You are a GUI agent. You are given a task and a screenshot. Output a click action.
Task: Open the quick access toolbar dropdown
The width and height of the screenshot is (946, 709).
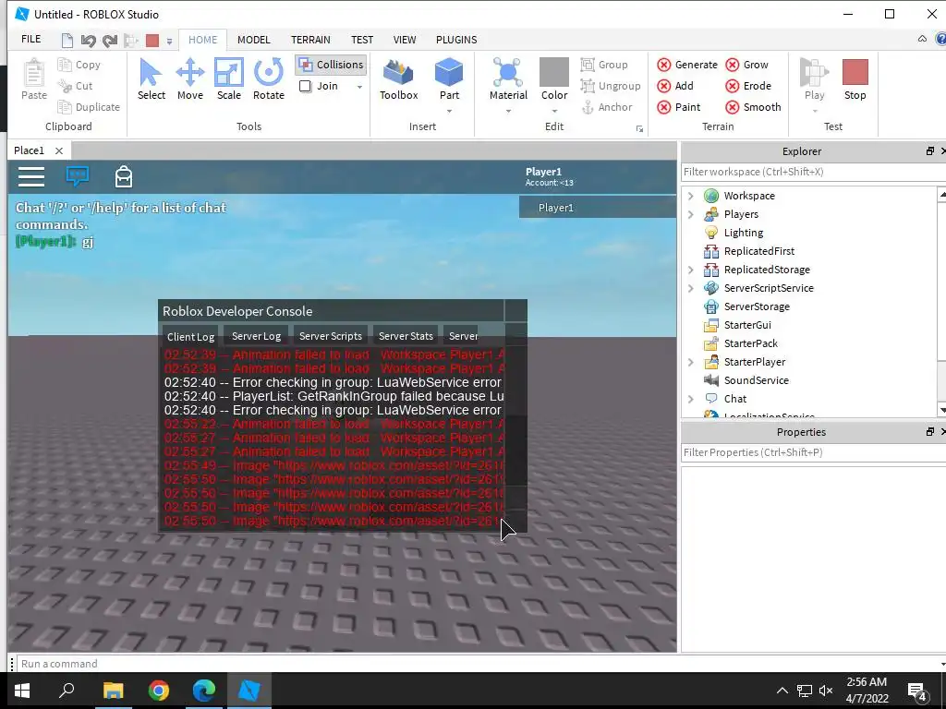(170, 41)
